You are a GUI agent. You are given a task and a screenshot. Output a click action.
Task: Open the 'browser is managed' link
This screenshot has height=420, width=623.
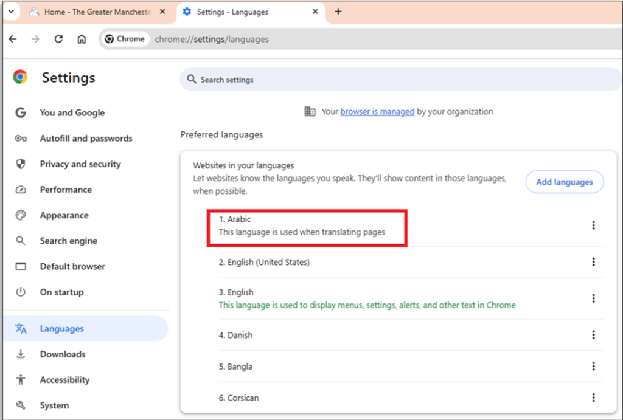[x=377, y=112]
